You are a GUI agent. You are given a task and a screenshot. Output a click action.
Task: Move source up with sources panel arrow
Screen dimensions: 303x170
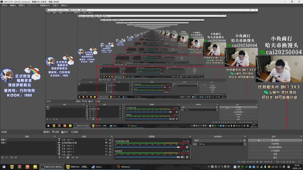click(x=73, y=157)
